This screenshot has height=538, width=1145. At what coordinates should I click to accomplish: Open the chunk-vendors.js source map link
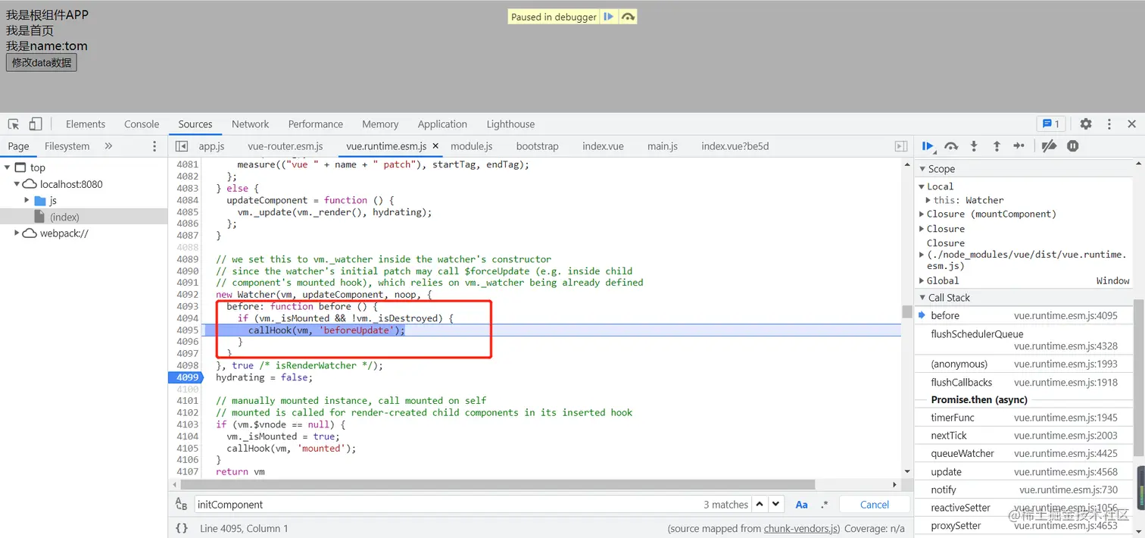(801, 528)
